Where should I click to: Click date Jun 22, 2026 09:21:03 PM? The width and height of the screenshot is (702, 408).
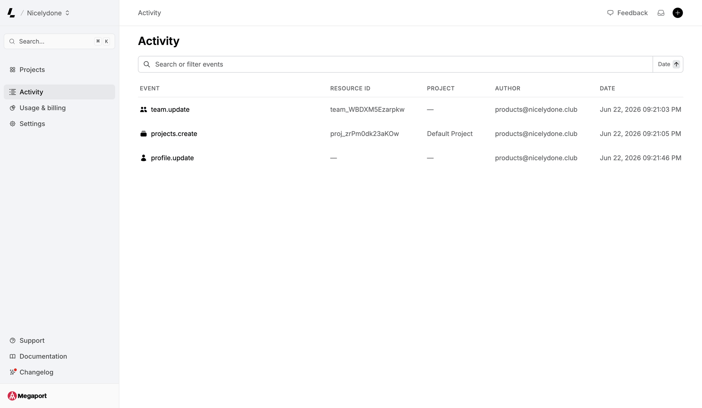(x=640, y=109)
